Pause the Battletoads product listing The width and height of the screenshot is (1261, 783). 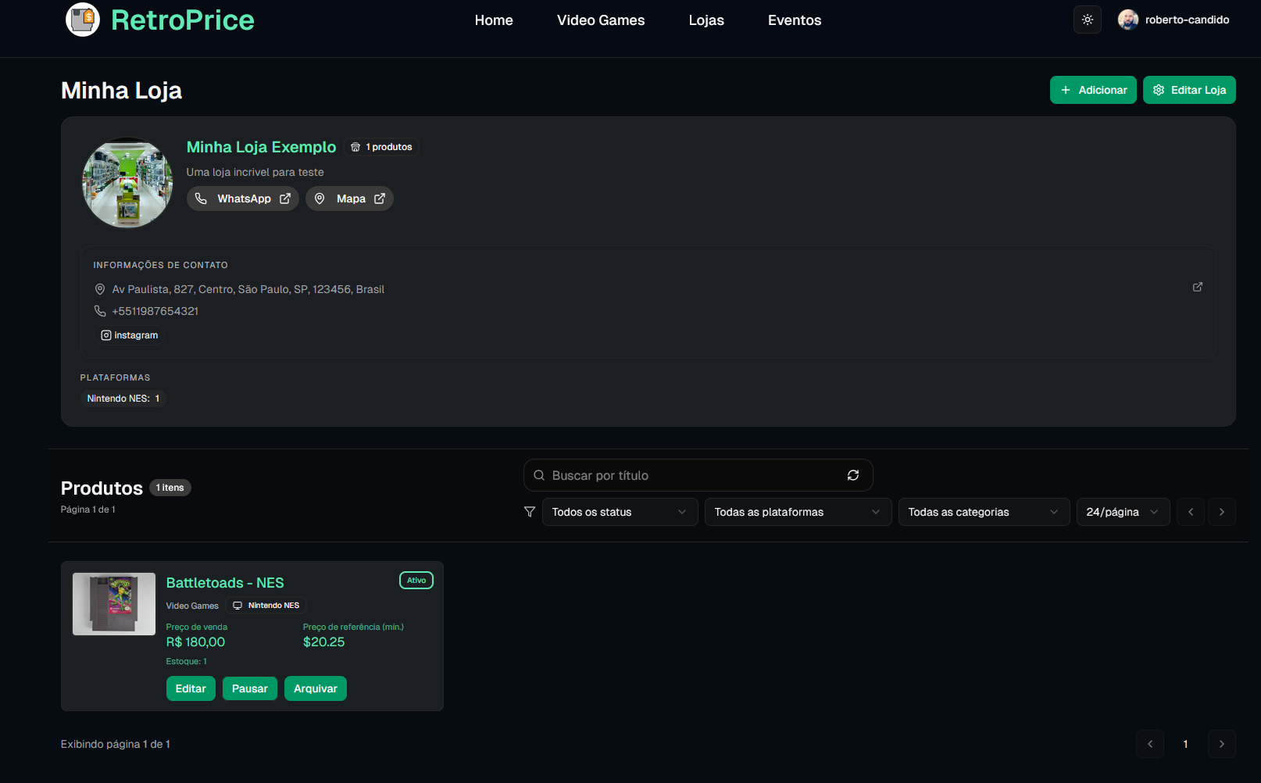point(249,688)
